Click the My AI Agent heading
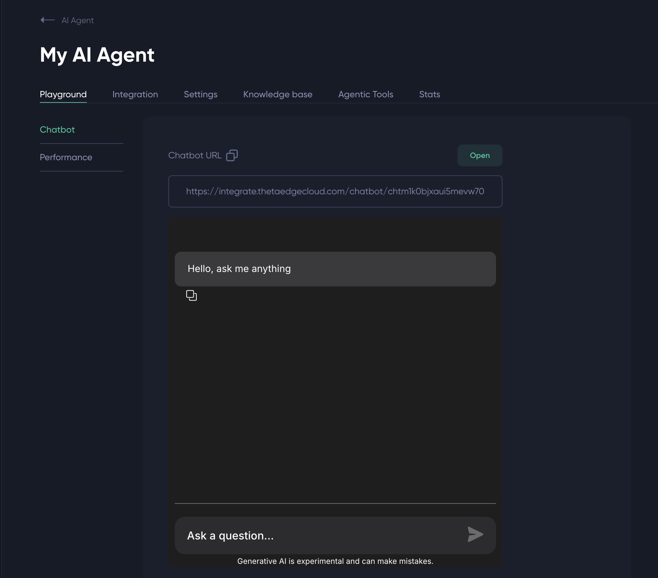658x578 pixels. tap(97, 55)
